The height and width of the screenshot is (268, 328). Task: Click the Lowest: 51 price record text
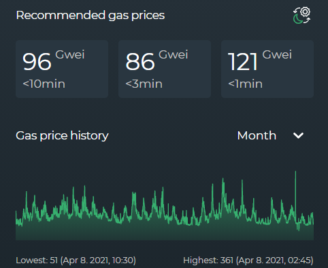(x=76, y=261)
